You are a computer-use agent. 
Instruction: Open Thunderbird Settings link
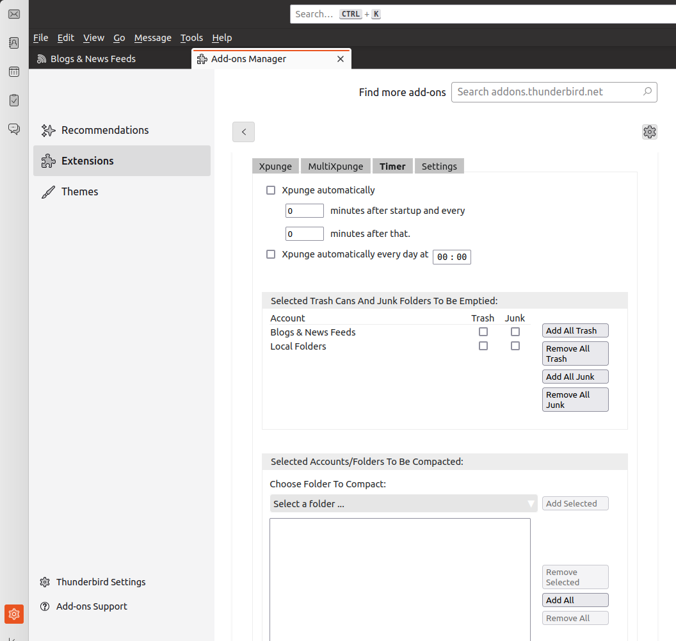pos(101,582)
